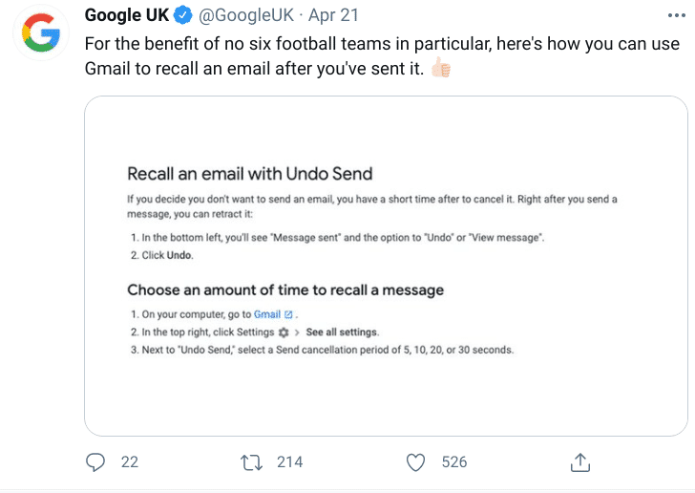Click the thumbs-up emoji in the tweet
This screenshot has height=493, width=695.
pyautogui.click(x=440, y=68)
